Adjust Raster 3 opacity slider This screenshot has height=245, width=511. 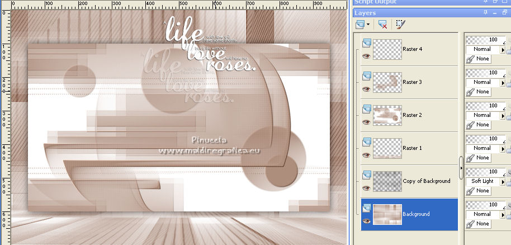[486, 73]
